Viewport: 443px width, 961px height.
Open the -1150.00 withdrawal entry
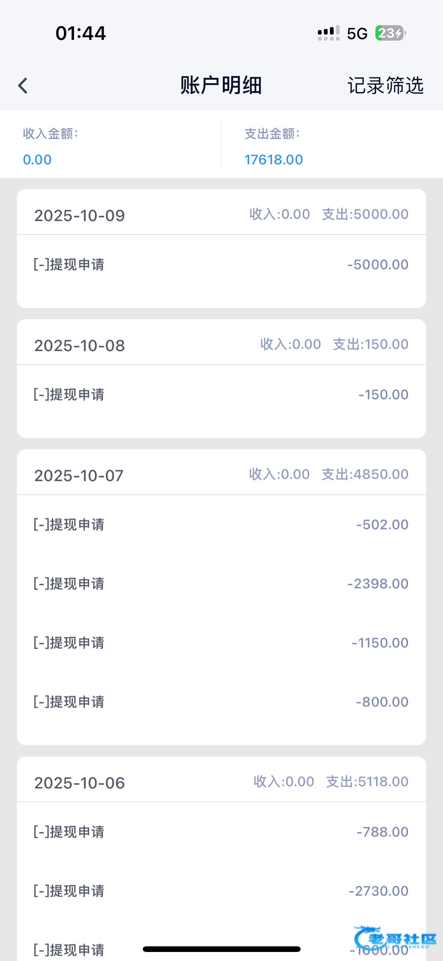[221, 643]
